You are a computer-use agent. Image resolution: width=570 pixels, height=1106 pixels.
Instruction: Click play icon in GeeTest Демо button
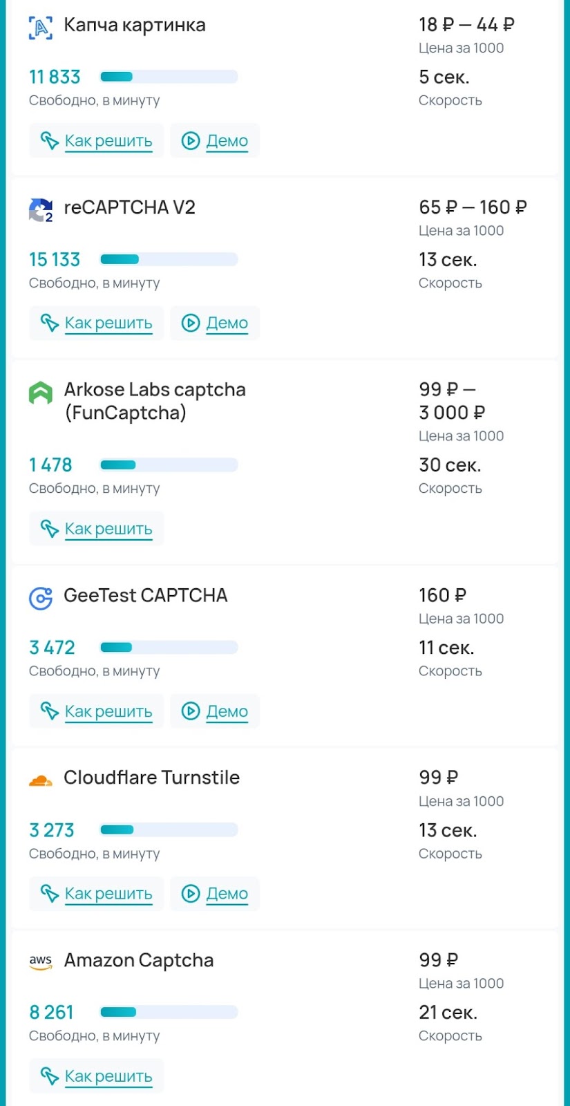(x=191, y=711)
